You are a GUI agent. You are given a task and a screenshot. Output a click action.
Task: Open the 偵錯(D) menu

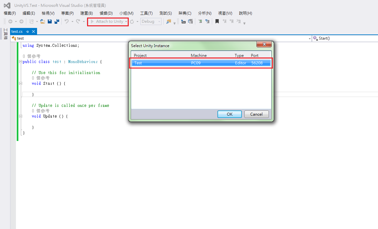coord(106,13)
